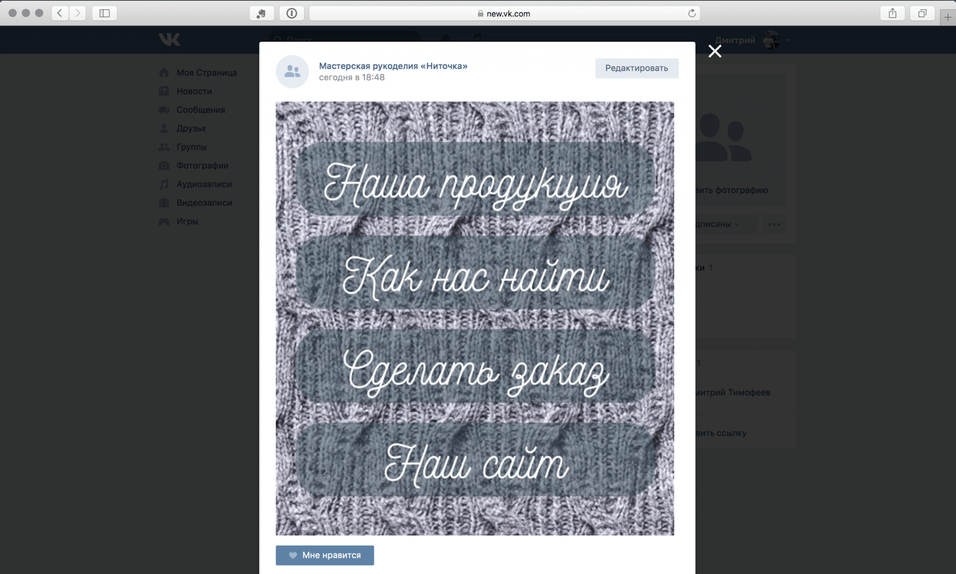The height and width of the screenshot is (574, 956).
Task: Open a new tab with plus icon
Action: [947, 17]
